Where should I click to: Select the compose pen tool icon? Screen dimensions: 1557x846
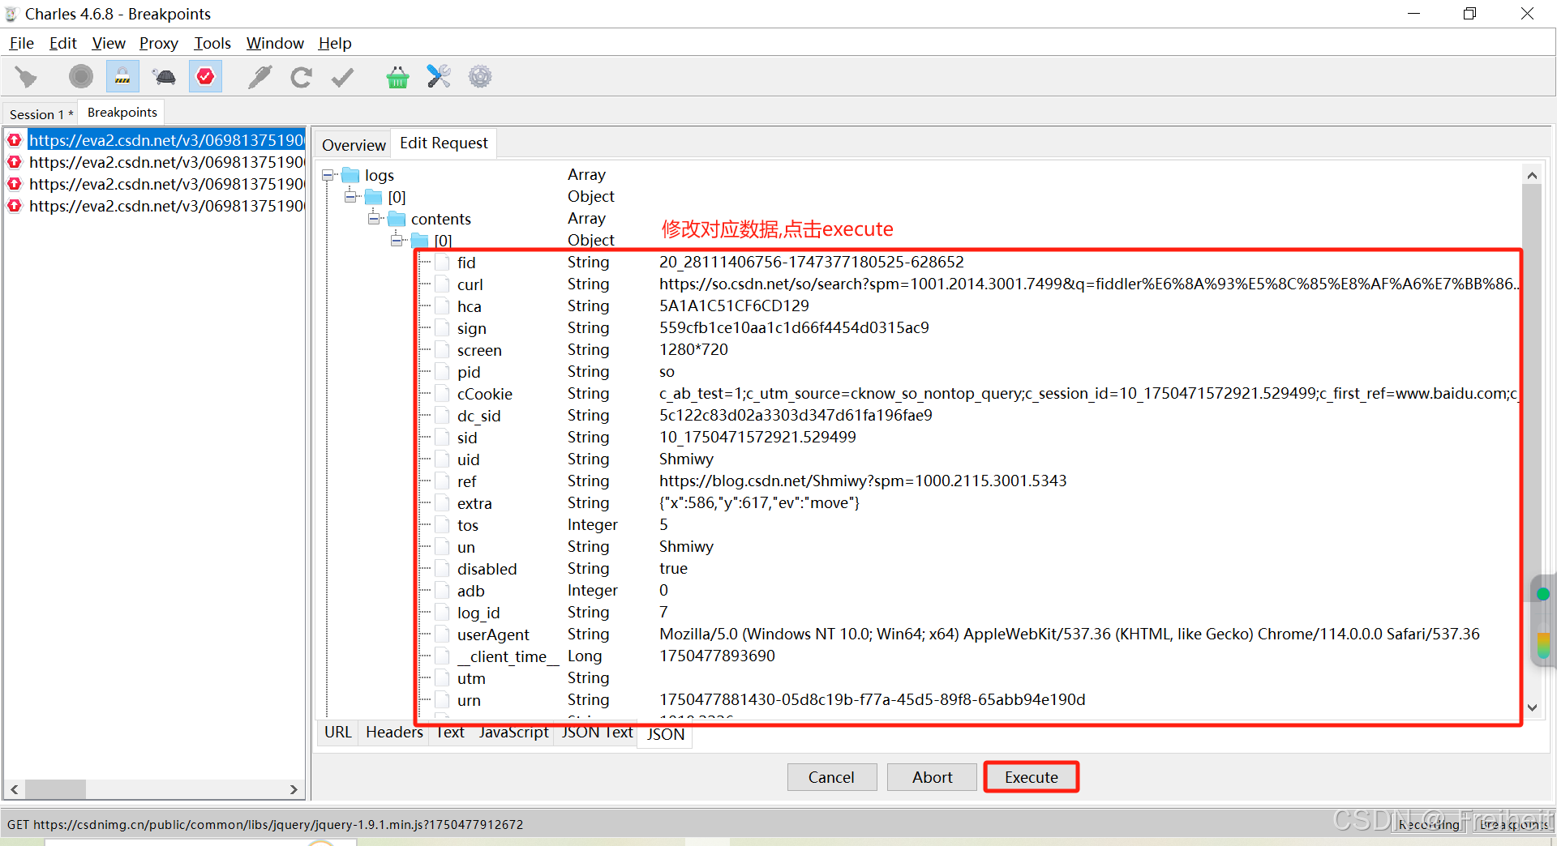coord(259,77)
